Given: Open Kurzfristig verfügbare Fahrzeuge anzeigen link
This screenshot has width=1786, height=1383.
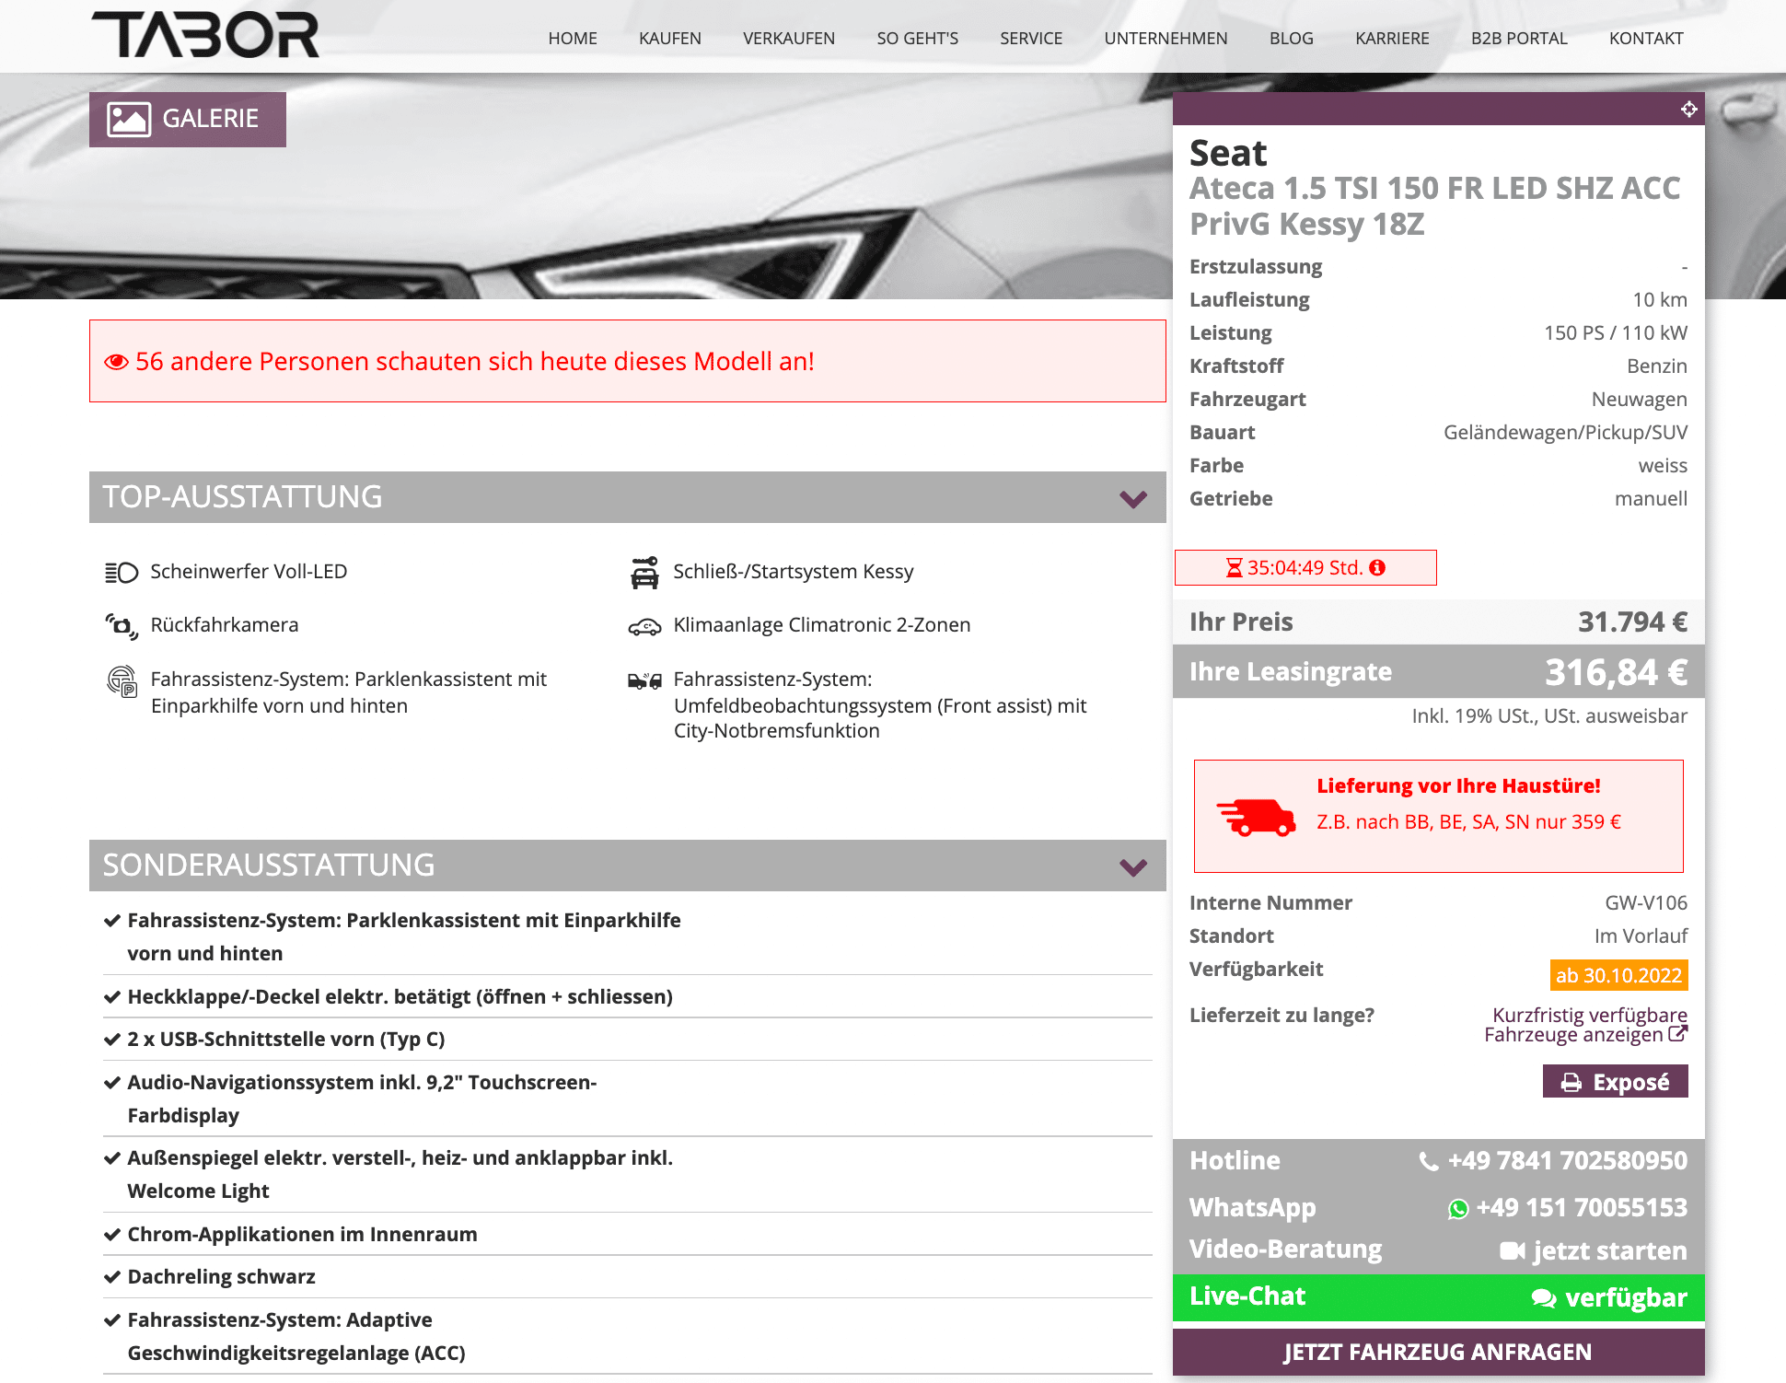Looking at the screenshot, I should click(x=1586, y=1025).
